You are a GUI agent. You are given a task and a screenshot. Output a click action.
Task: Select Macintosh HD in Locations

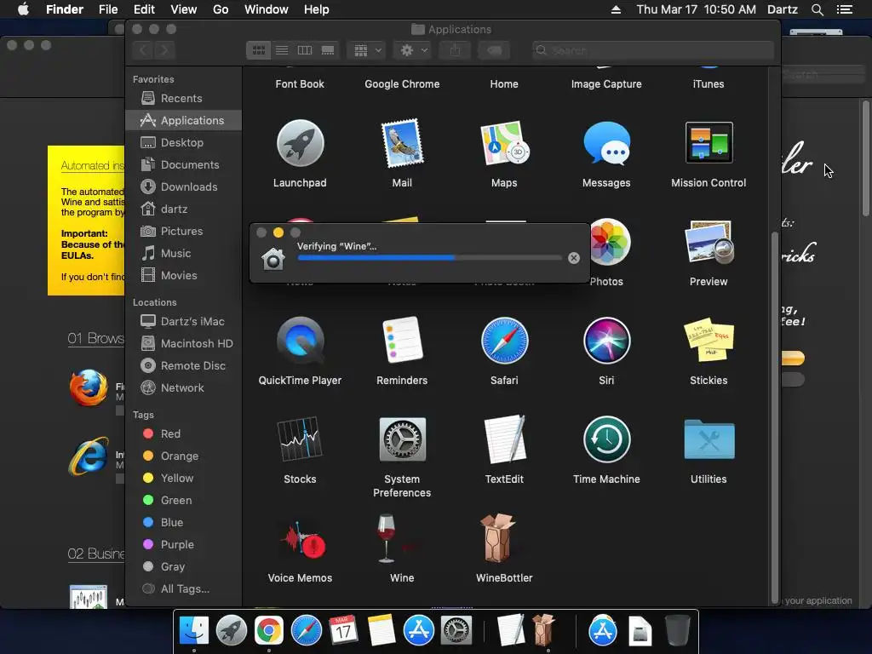(184, 344)
